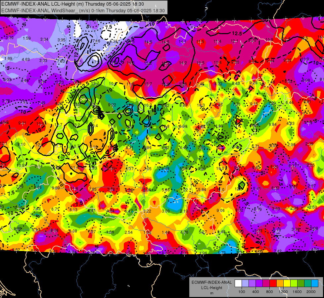This screenshot has width=324, height=298.
Task: Select the red legend color swatch
Action: click(x=273, y=283)
